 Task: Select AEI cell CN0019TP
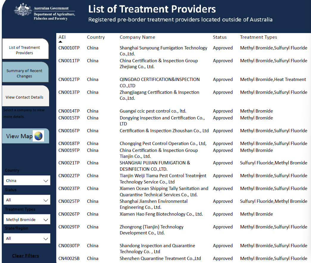[x=69, y=150]
